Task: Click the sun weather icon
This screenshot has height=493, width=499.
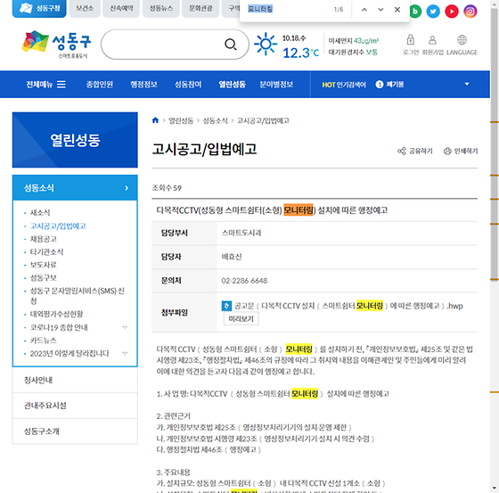Action: pos(266,44)
